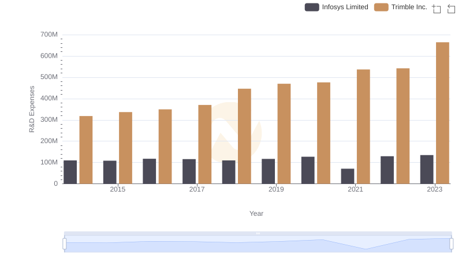Click the tallest Trimble bar for 2023
This screenshot has height=266, width=462.
click(x=442, y=113)
